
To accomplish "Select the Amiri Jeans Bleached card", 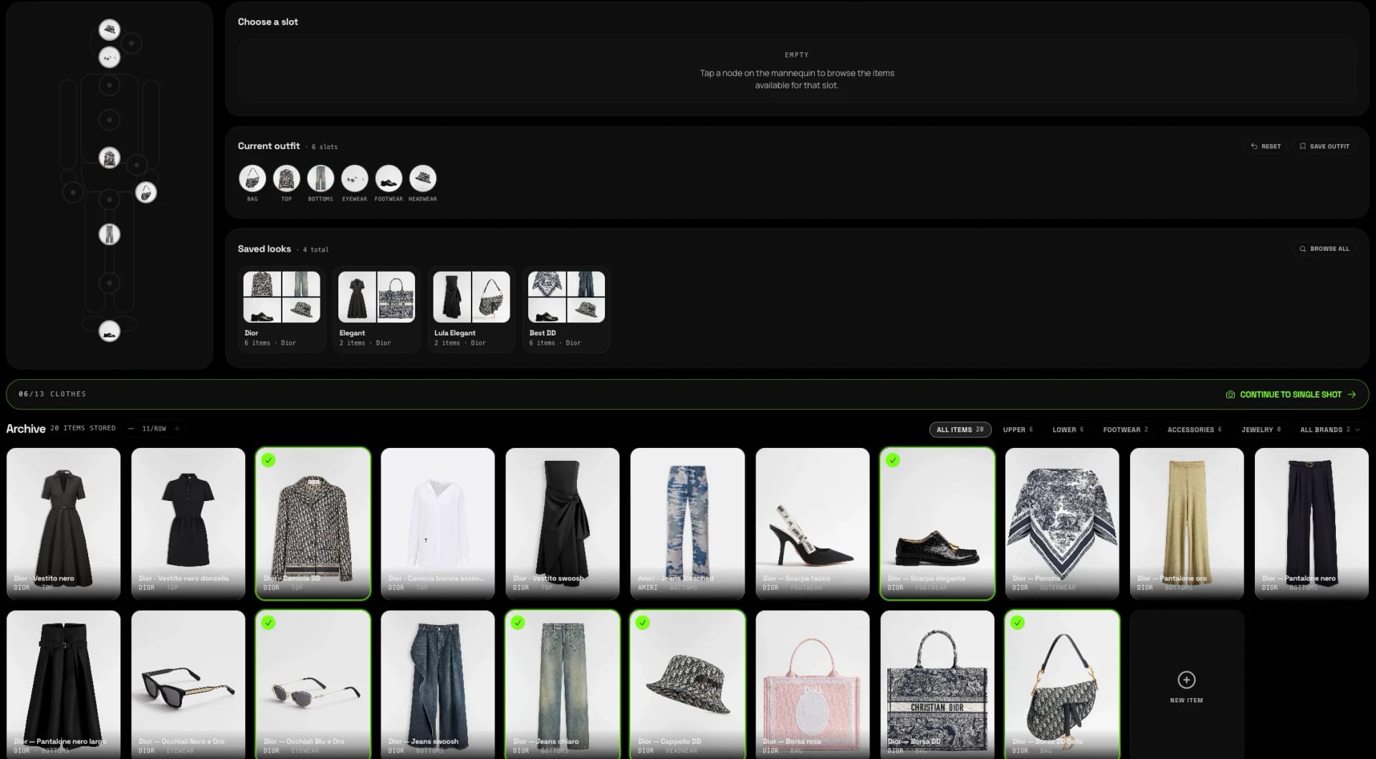I will [x=687, y=523].
